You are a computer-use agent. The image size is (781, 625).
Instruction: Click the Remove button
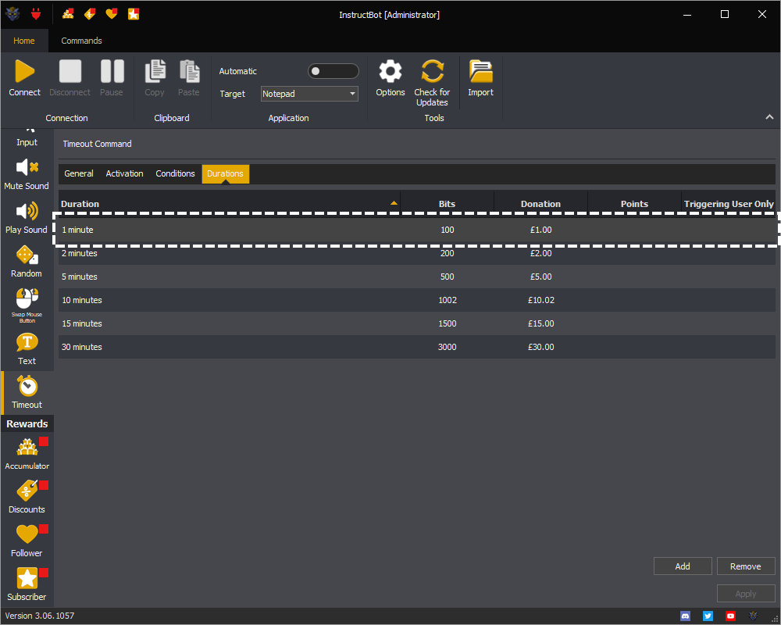[746, 566]
